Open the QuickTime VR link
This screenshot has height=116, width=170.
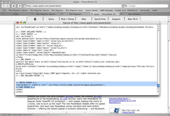pyautogui.click(x=129, y=112)
